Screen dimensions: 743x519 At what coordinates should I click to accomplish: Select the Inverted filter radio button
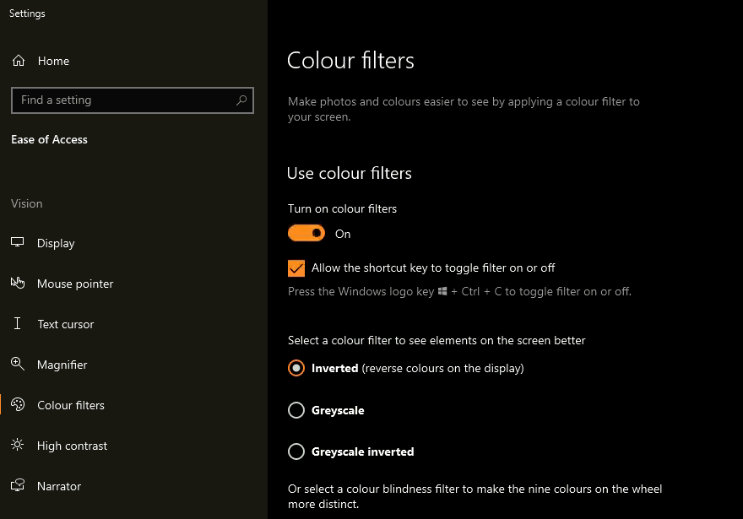[x=296, y=369]
